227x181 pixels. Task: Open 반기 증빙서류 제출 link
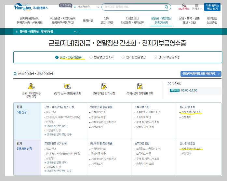click(x=98, y=154)
